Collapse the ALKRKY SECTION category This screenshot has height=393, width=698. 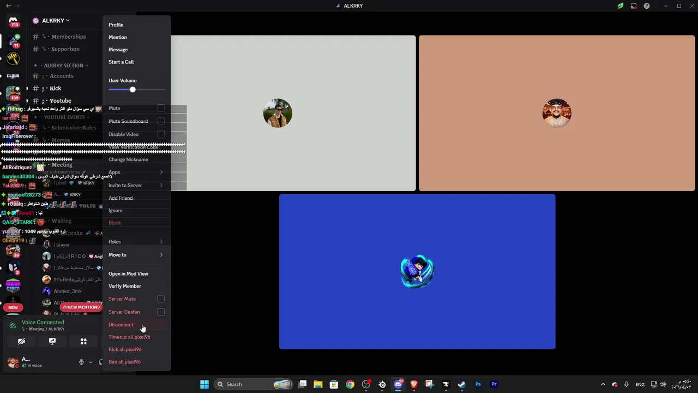63,65
